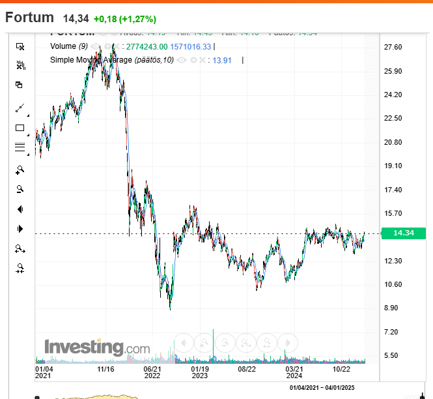Click the 01/19 2023 time axis label
This screenshot has height=399, width=433.
pyautogui.click(x=200, y=372)
